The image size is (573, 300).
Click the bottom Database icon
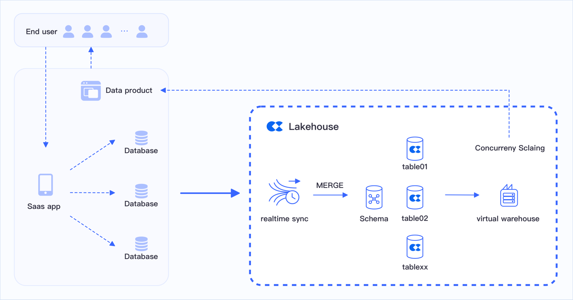pyautogui.click(x=141, y=244)
